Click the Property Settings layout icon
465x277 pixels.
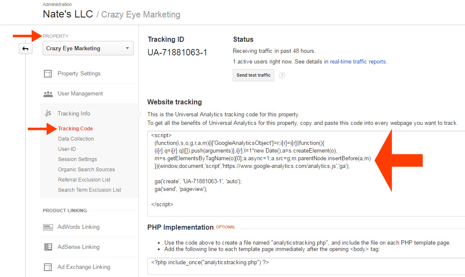48,74
